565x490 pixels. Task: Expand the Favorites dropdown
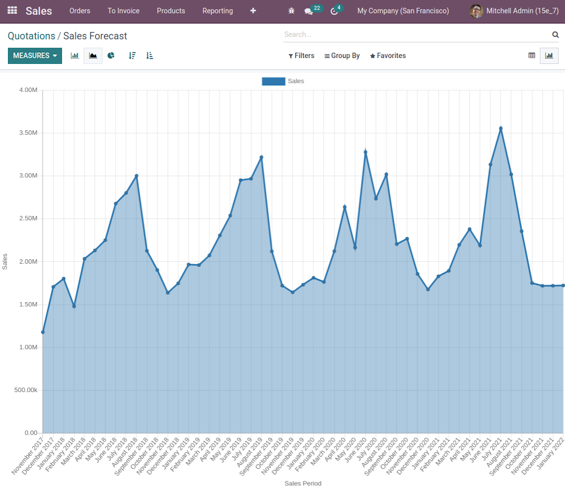(x=387, y=55)
